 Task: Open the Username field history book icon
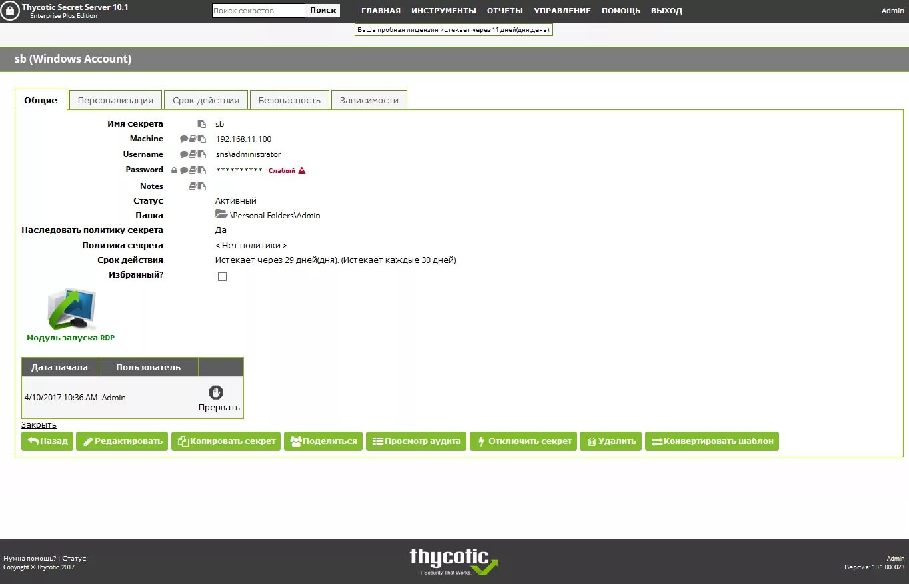[x=193, y=154]
